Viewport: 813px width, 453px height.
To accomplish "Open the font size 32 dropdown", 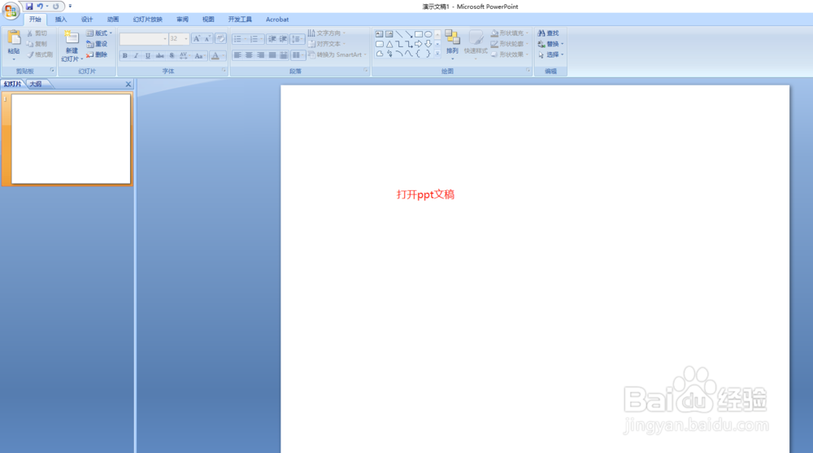I will pos(185,39).
